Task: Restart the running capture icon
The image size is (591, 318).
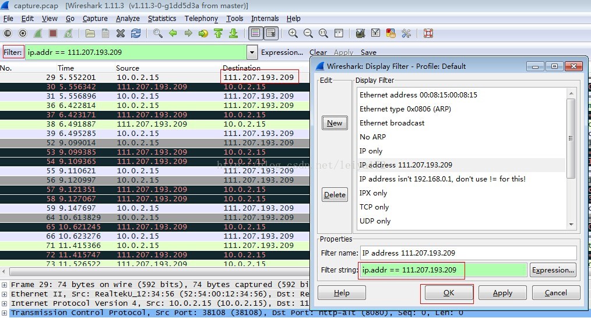Action: [x=68, y=34]
